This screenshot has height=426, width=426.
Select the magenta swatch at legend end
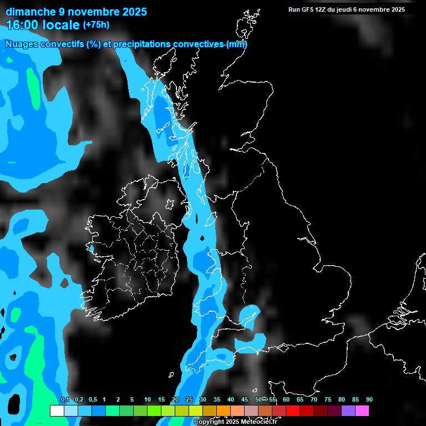click(362, 410)
